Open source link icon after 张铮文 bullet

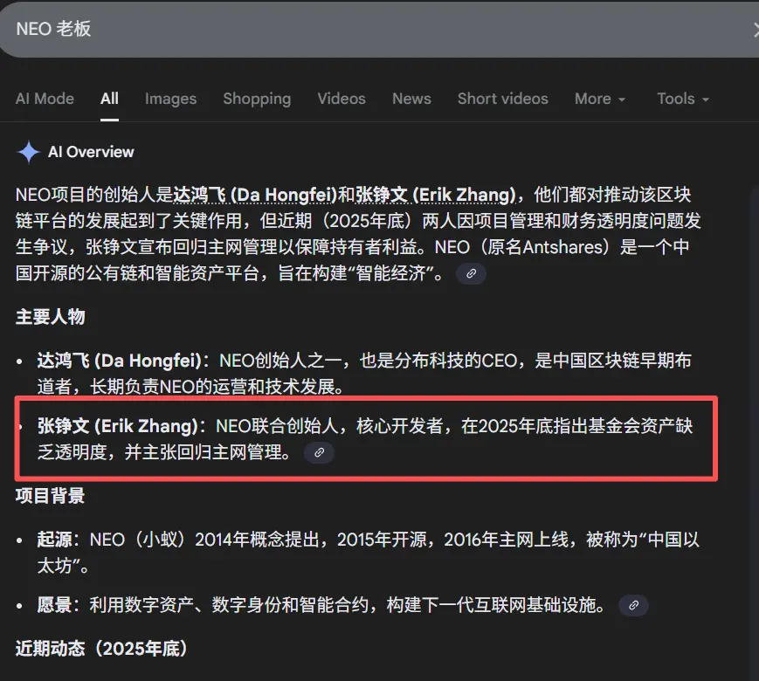pyautogui.click(x=319, y=452)
